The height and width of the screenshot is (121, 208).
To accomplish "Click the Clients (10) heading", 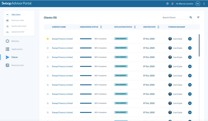I will click(x=50, y=17).
